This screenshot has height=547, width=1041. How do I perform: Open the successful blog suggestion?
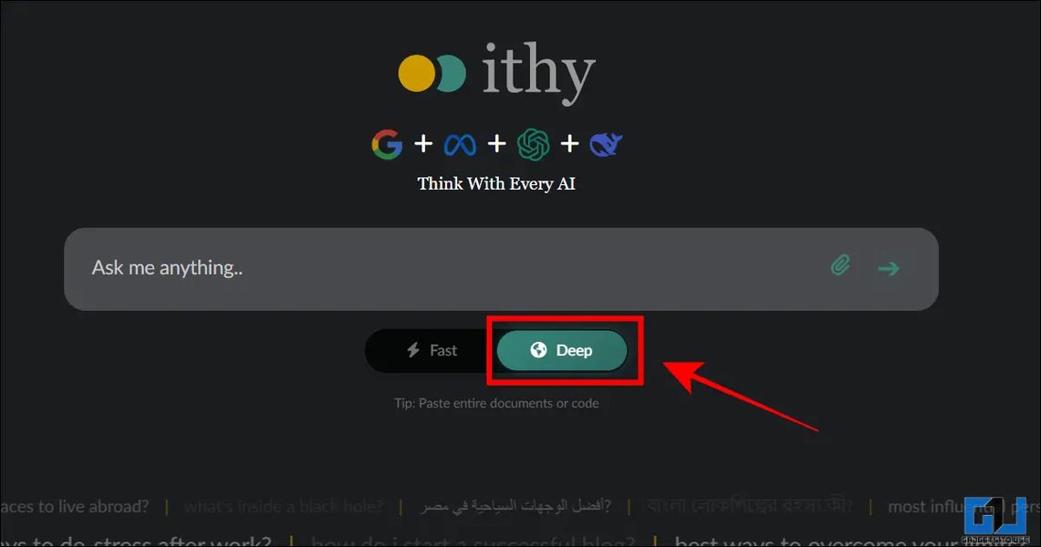(473, 541)
